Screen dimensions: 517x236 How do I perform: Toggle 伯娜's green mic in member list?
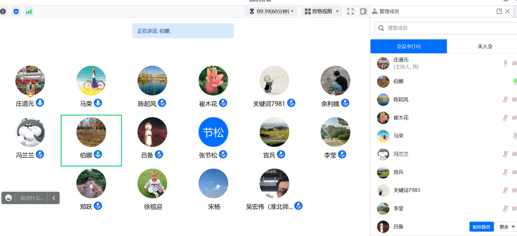coord(515,81)
